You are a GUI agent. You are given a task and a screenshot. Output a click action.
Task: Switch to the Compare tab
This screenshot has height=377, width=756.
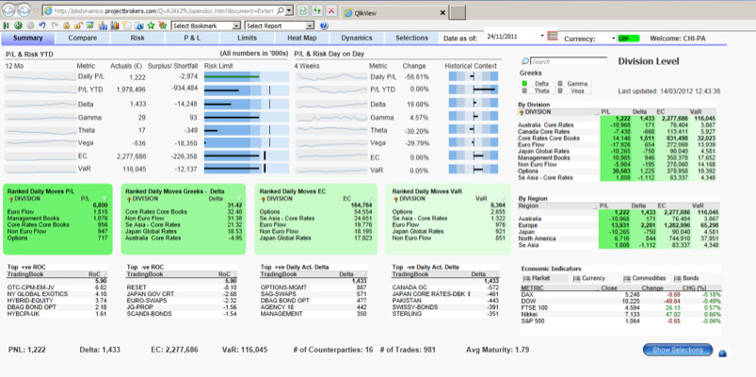click(83, 38)
